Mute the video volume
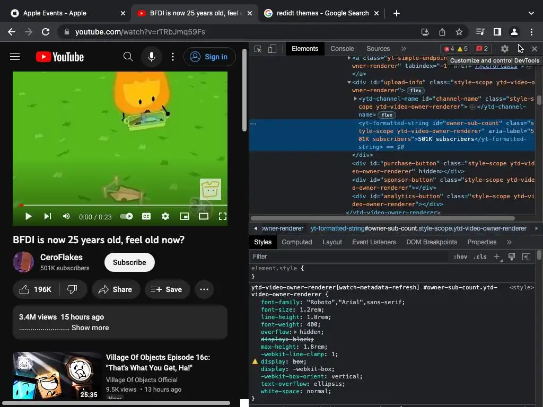 [x=66, y=217]
